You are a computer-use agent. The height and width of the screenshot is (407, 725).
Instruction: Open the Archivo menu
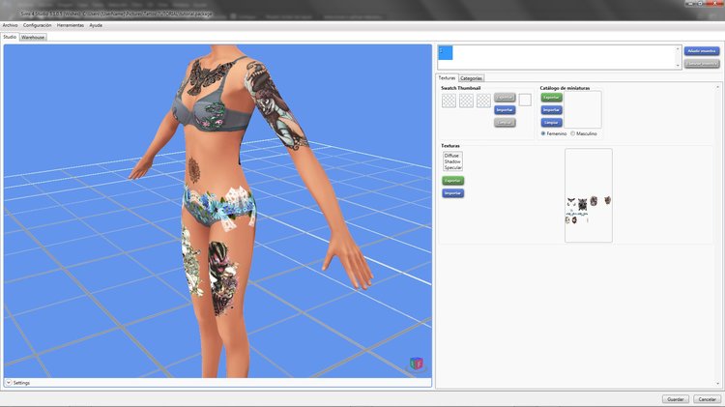11,25
